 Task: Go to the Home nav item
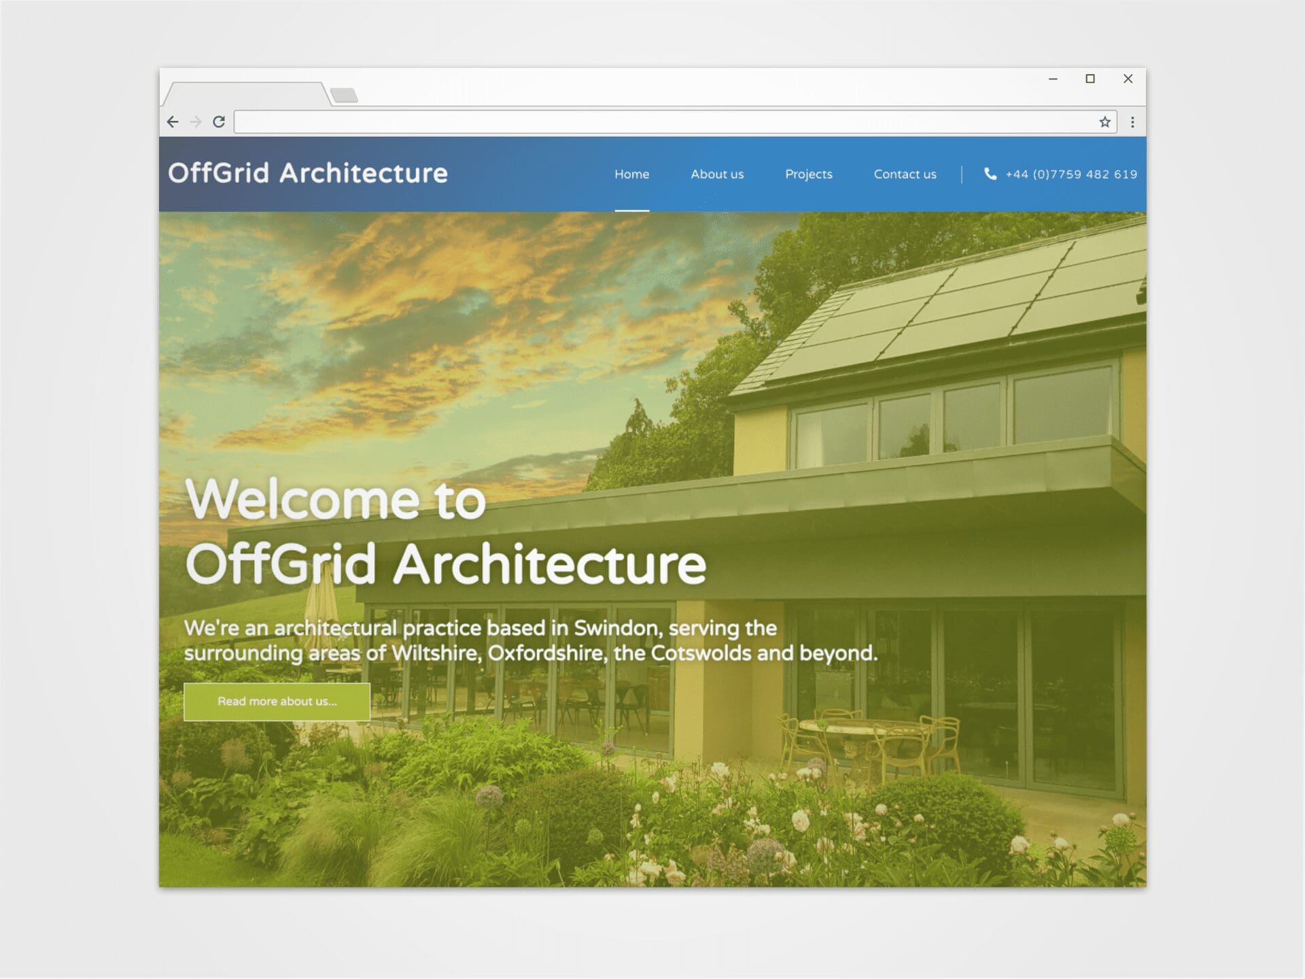pyautogui.click(x=631, y=174)
